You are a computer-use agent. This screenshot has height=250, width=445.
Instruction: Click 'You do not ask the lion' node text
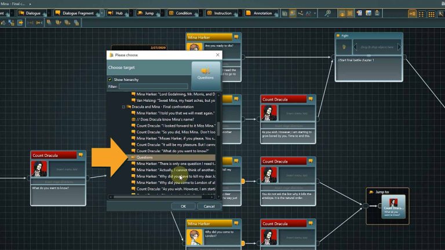(287, 196)
